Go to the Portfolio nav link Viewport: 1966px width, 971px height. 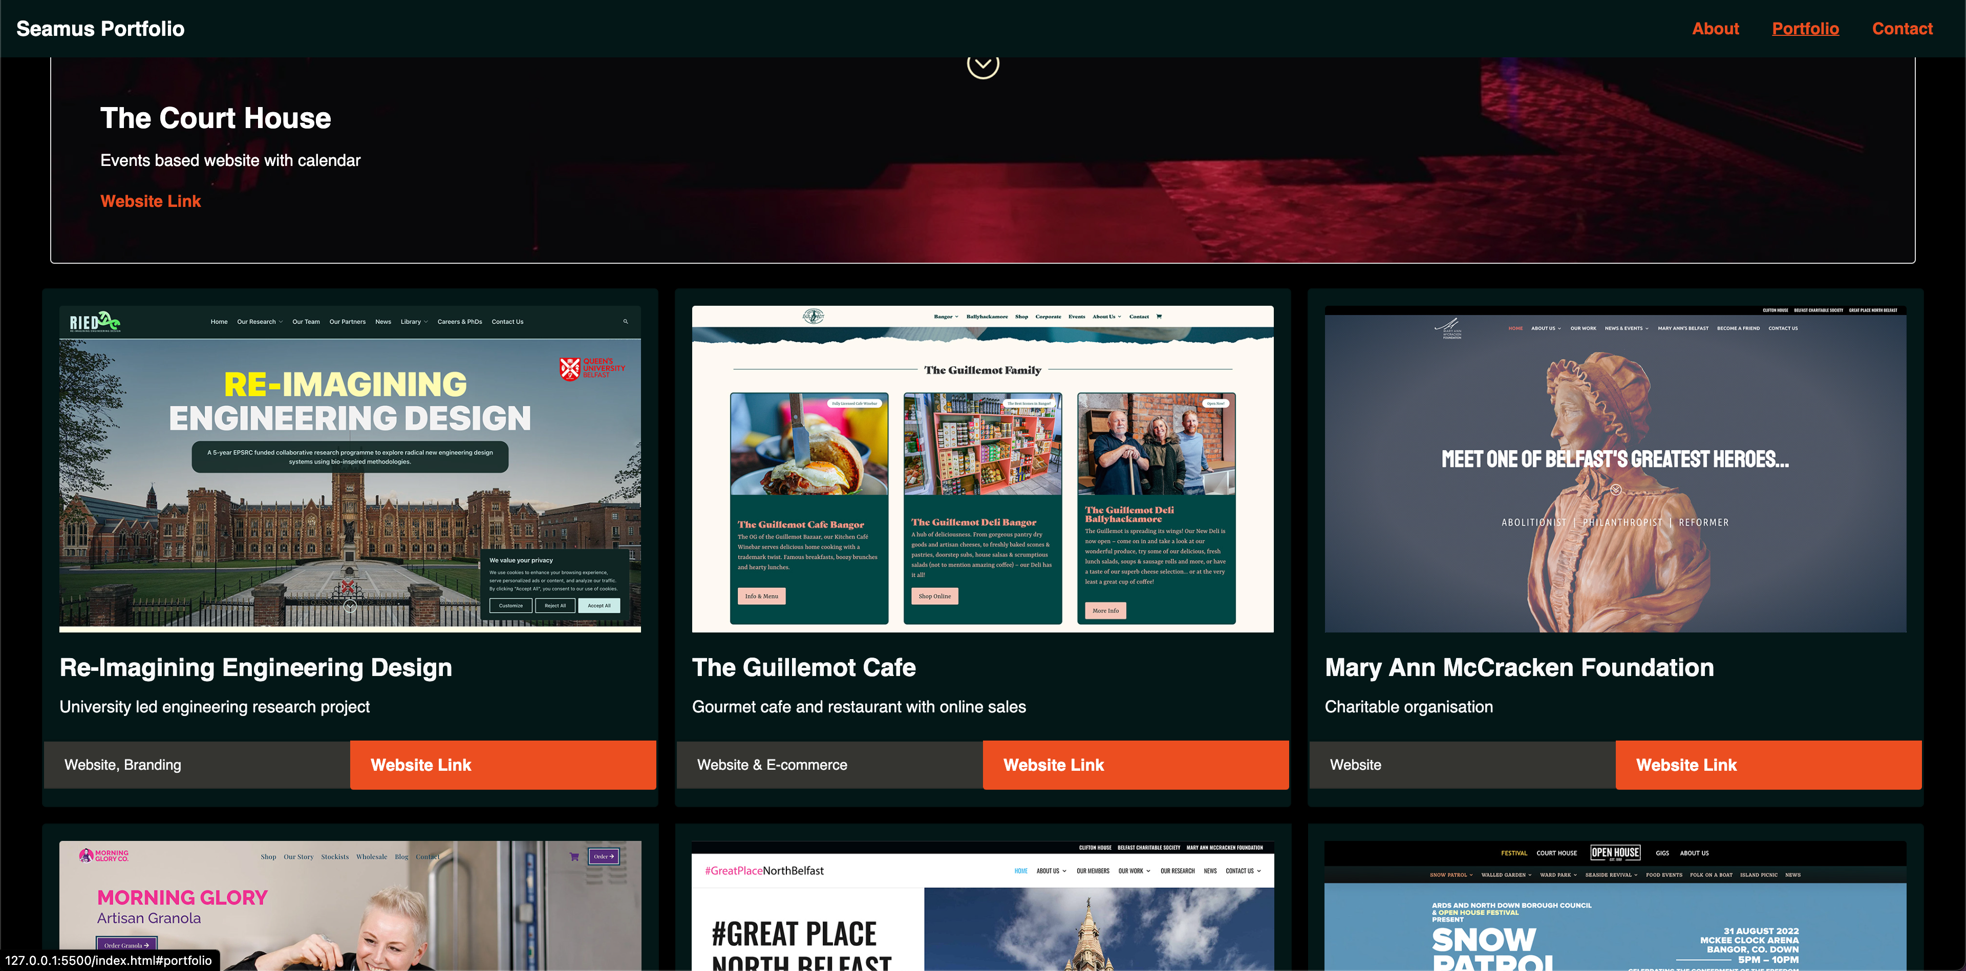[x=1805, y=28]
